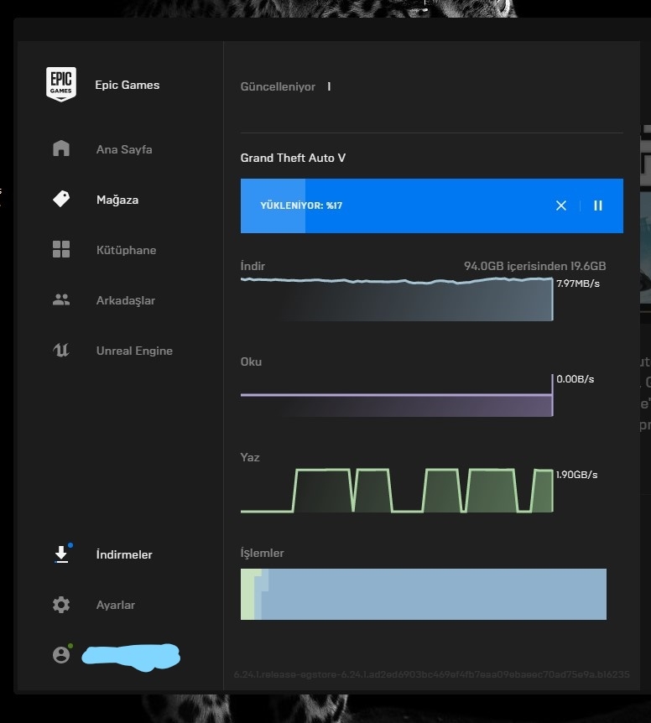
Task: Click the 94.0GB içerisinden 19.6GB text
Action: tap(535, 266)
